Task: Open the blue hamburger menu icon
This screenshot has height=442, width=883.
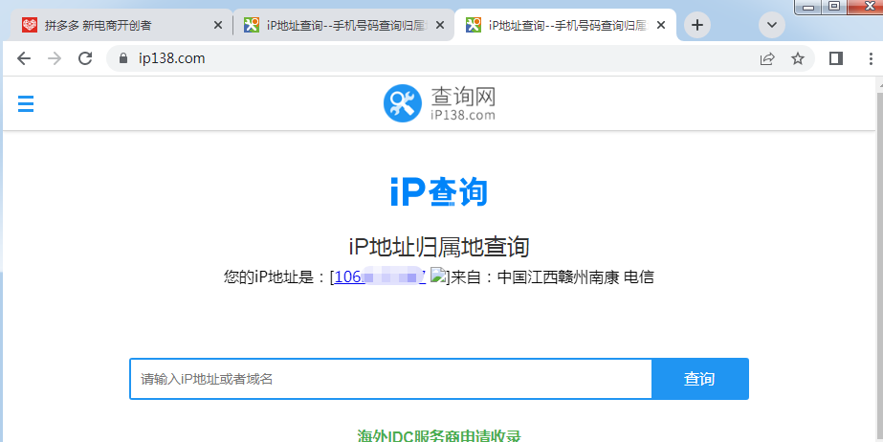Action: pos(26,103)
